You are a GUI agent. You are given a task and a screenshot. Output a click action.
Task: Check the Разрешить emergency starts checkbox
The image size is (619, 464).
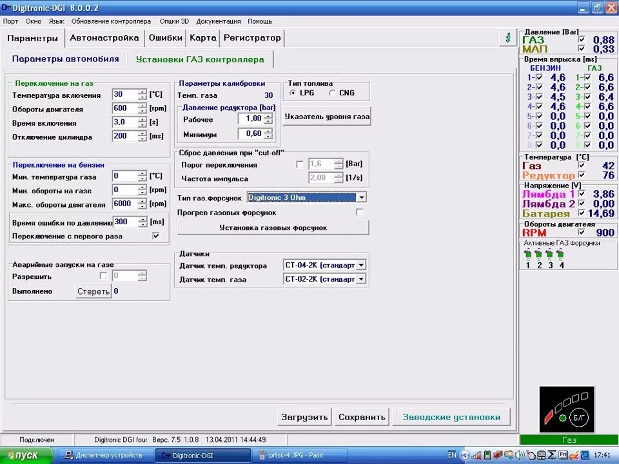pos(103,276)
